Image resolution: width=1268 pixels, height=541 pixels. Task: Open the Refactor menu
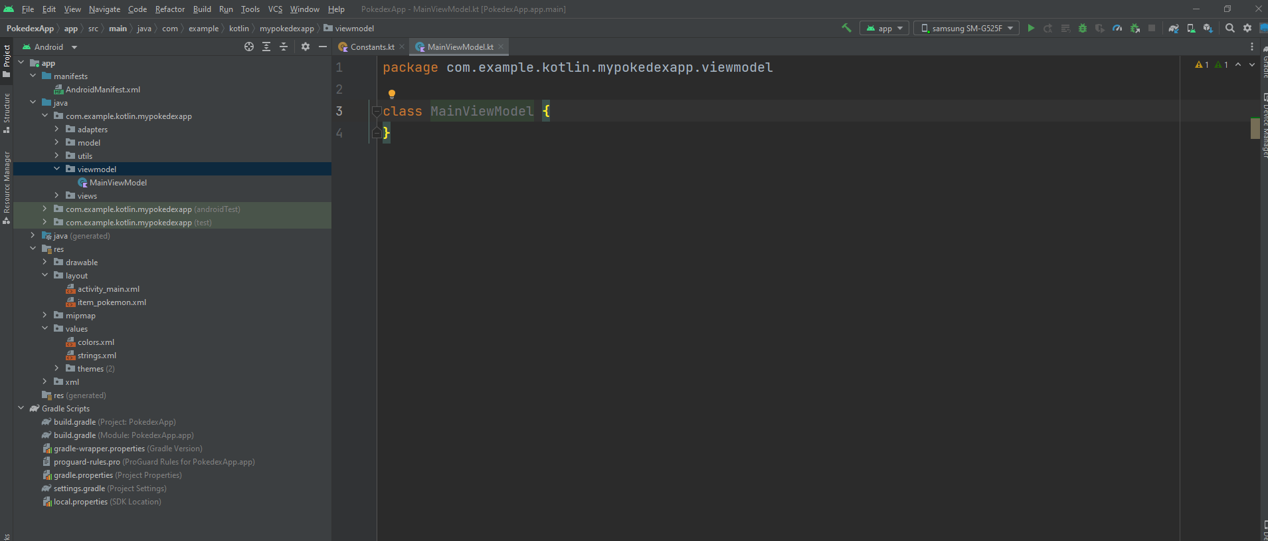tap(170, 9)
